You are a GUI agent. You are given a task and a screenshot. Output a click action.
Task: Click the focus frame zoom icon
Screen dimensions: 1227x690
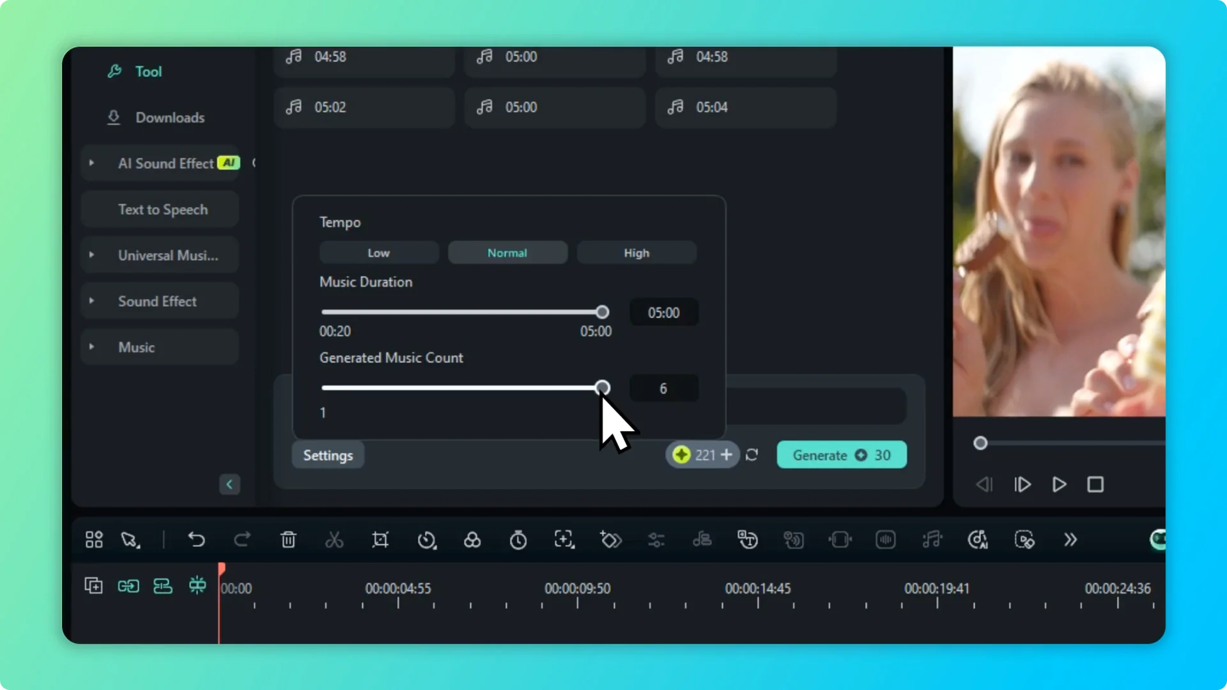pos(564,540)
